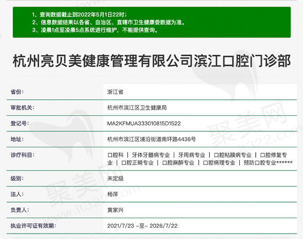Click the 口腔麻醉专业 entry
The height and width of the screenshot is (239, 303).
tap(178, 163)
